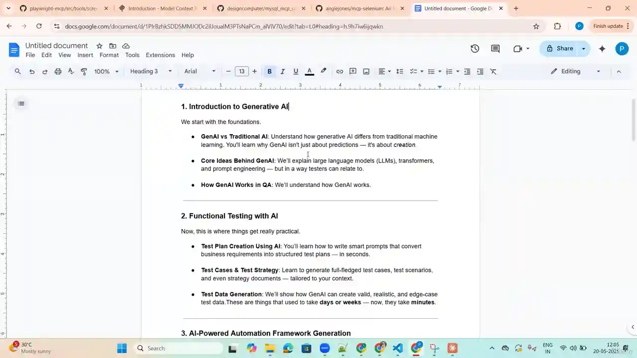
Task: Toggle bold formatting
Action: pyautogui.click(x=269, y=72)
